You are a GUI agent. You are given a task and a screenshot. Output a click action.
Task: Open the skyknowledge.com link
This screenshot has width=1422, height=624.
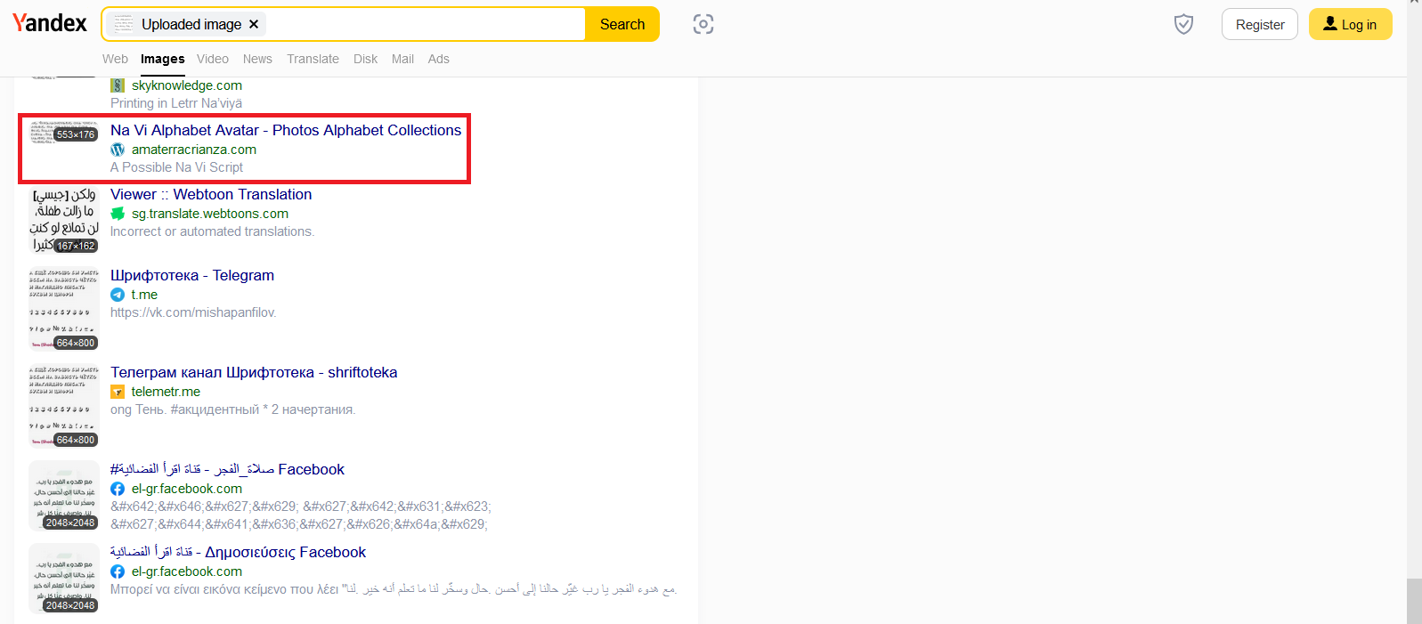(x=187, y=85)
